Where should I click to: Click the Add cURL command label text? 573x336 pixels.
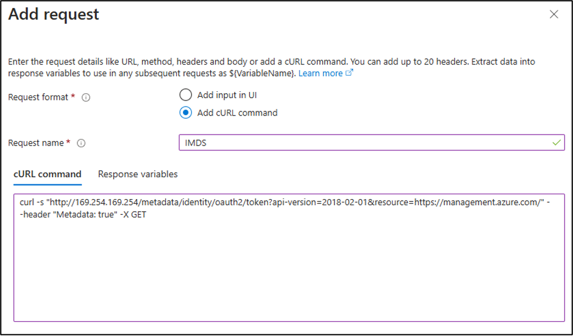click(238, 113)
